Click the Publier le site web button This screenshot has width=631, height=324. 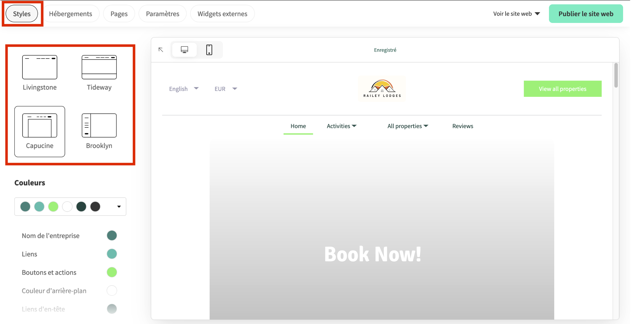(586, 13)
